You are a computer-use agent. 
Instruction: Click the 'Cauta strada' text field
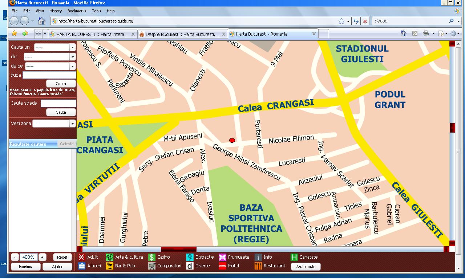point(58,104)
